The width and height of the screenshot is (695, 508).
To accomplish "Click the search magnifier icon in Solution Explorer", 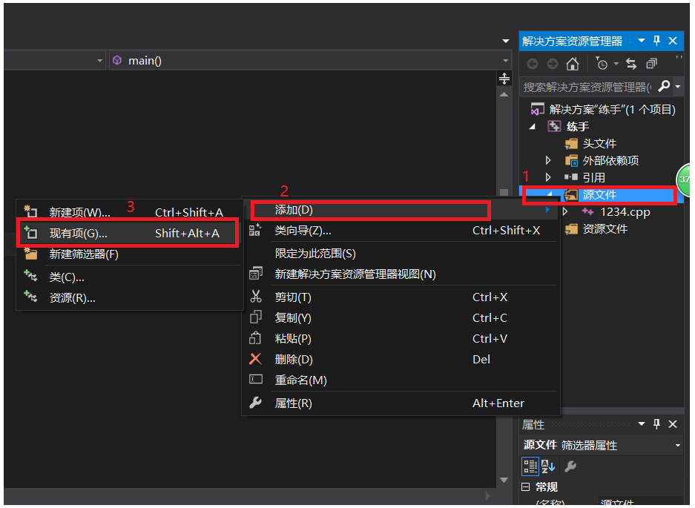I will 664,85.
